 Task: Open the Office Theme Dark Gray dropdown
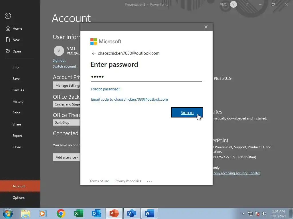[x=67, y=123]
